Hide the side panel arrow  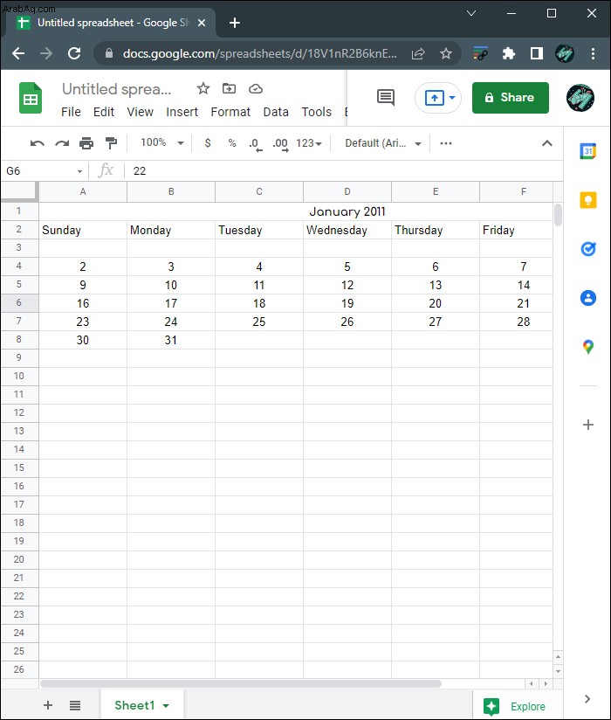click(587, 699)
